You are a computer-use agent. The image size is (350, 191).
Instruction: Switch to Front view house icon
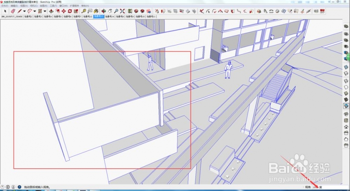click(346, 127)
